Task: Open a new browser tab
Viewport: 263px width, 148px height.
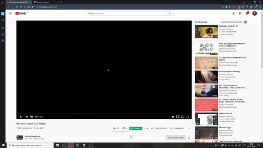Action: (62, 2)
